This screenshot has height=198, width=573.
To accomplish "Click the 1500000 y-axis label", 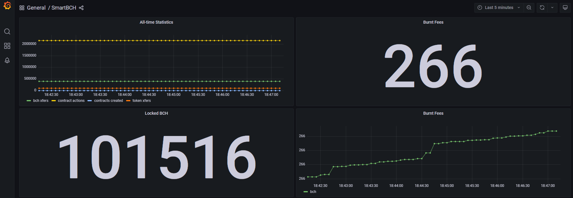I will tap(29, 55).
